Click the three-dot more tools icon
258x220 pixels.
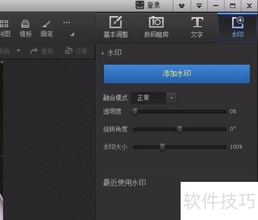67,23
